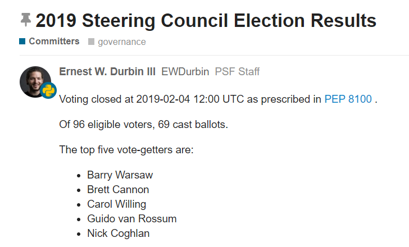Follow the PEP 8100 link
This screenshot has height=247, width=409.
point(348,99)
